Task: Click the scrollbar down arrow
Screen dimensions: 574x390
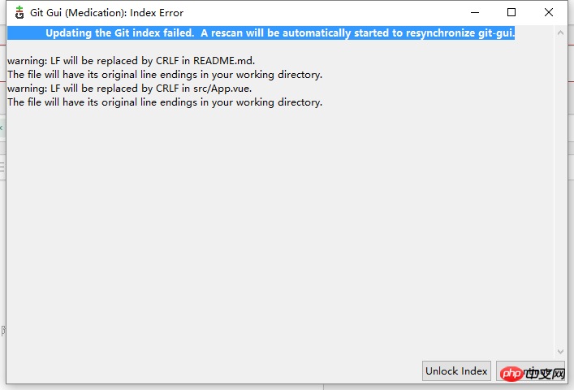Action: (x=560, y=352)
